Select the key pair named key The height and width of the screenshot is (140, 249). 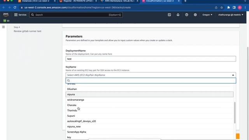tap(149, 137)
